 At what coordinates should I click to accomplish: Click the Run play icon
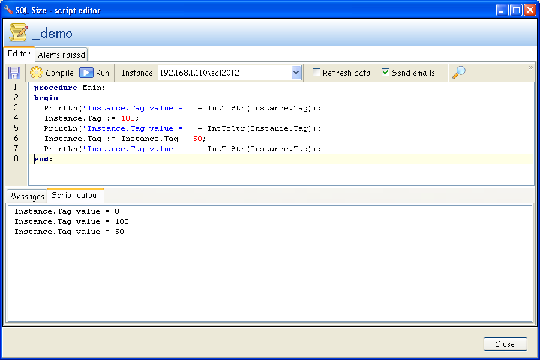click(85, 72)
